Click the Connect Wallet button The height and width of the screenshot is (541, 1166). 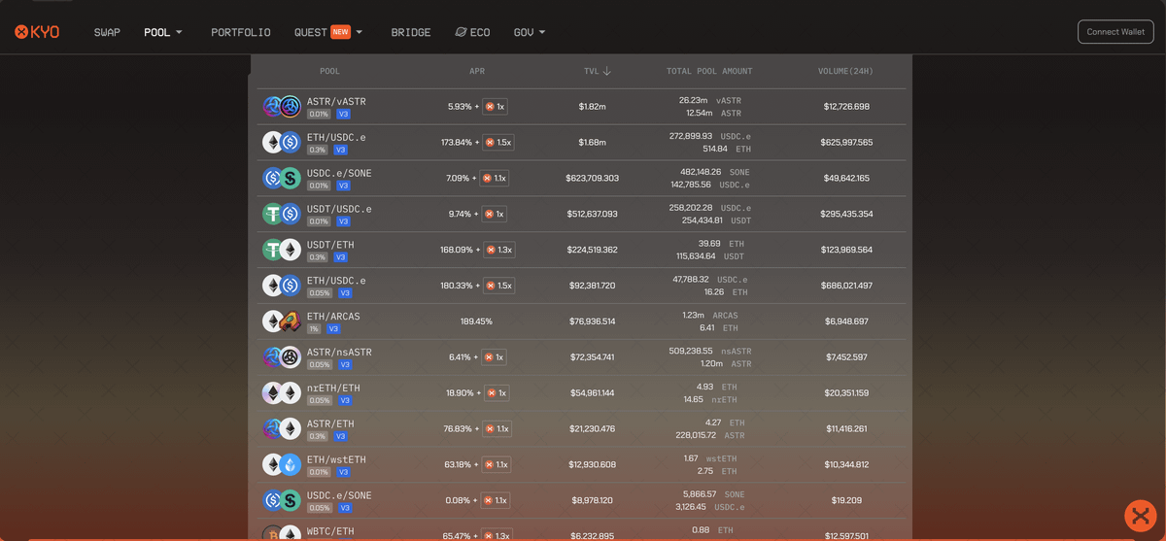click(1115, 32)
